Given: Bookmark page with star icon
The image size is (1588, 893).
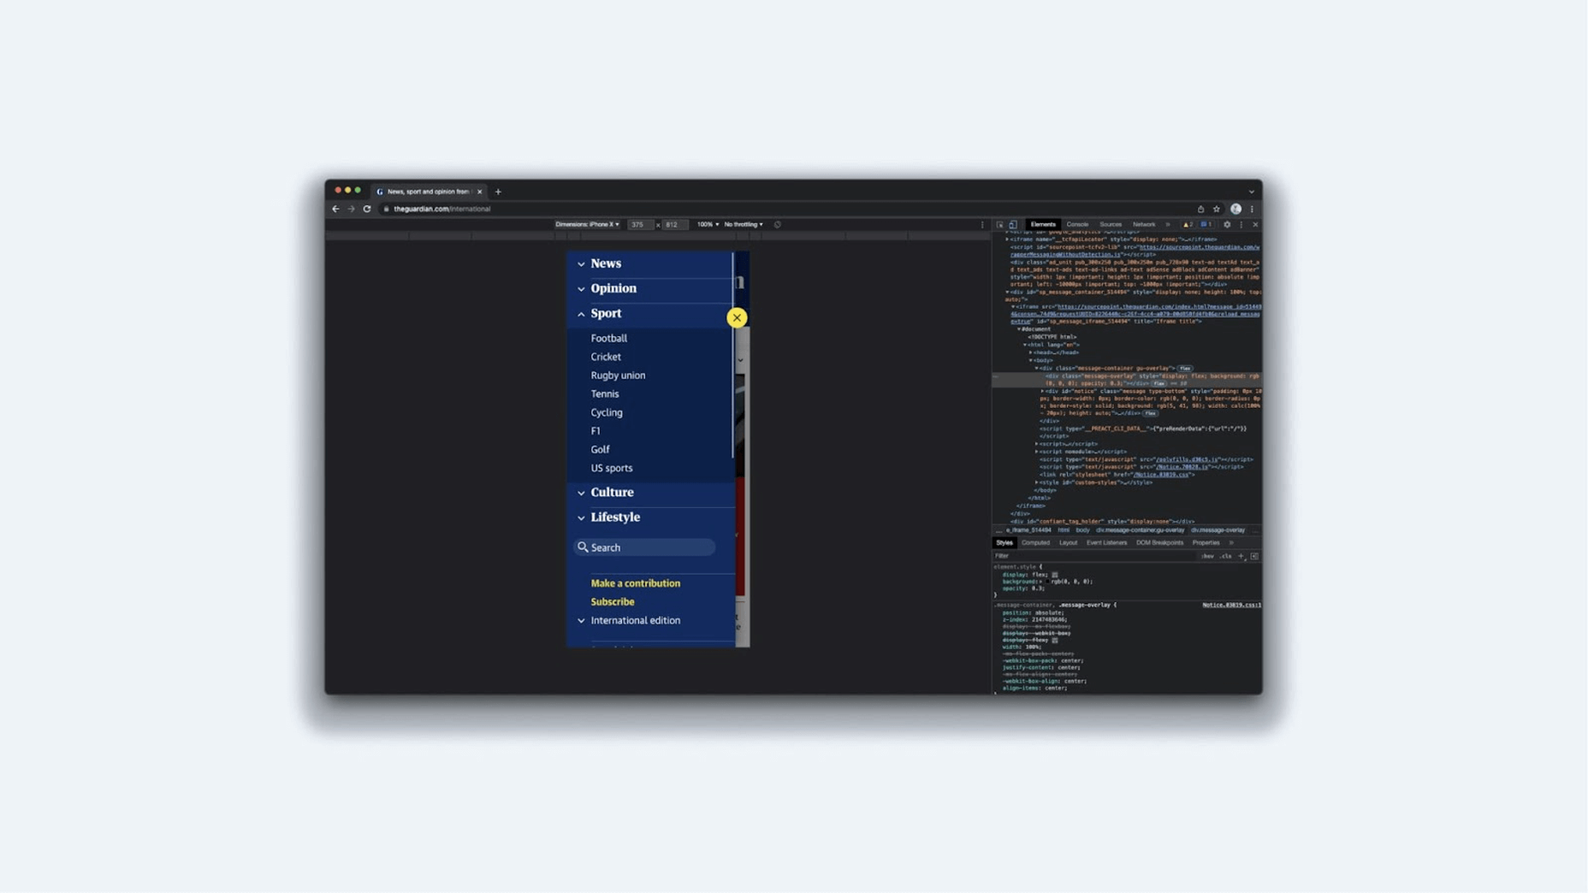Looking at the screenshot, I should pyautogui.click(x=1216, y=209).
